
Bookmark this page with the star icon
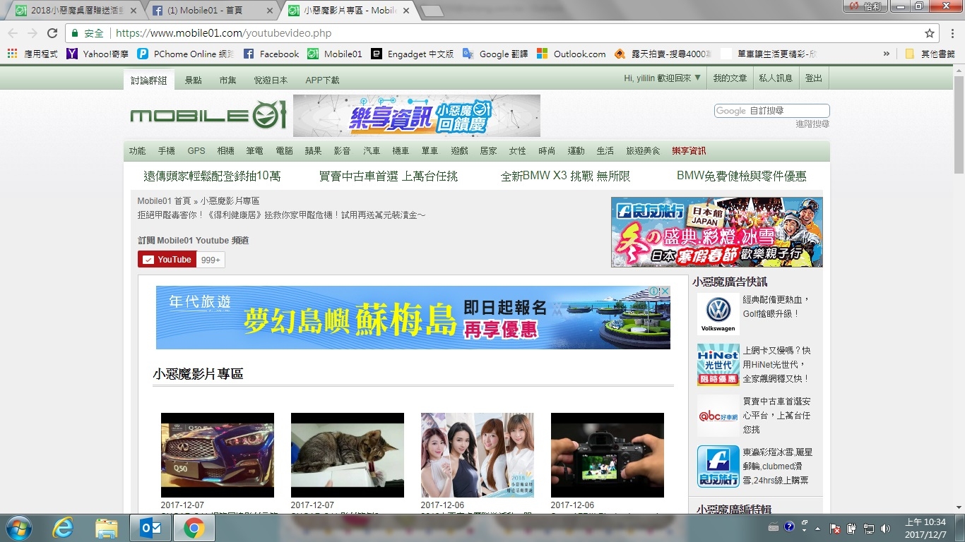click(930, 33)
